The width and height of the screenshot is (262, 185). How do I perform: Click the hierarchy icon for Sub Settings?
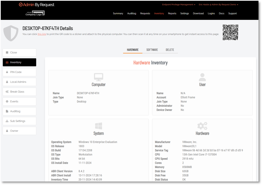click(x=7, y=121)
